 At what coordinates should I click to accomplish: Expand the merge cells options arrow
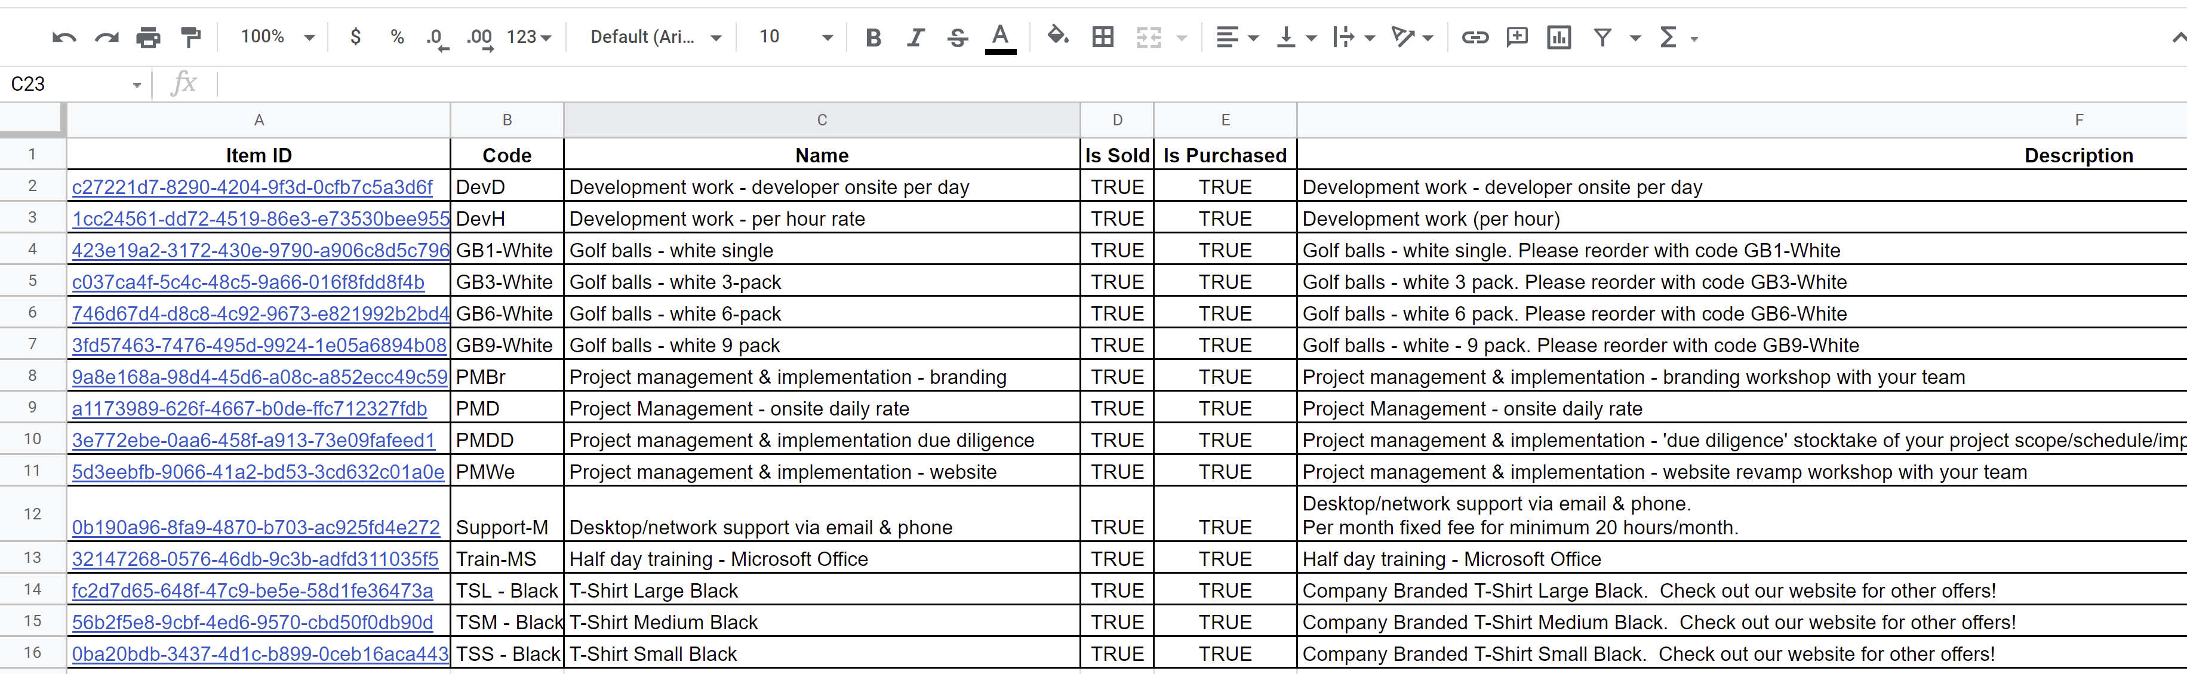tap(1182, 38)
